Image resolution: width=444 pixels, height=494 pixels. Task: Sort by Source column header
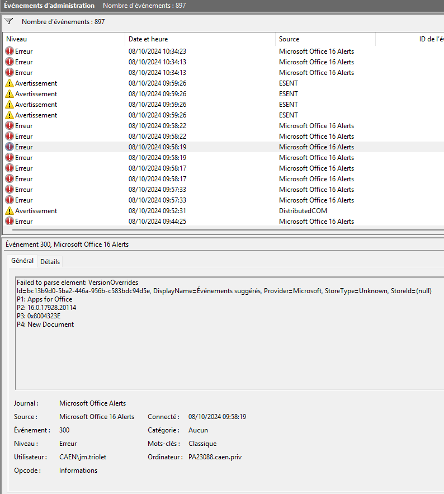click(x=325, y=39)
